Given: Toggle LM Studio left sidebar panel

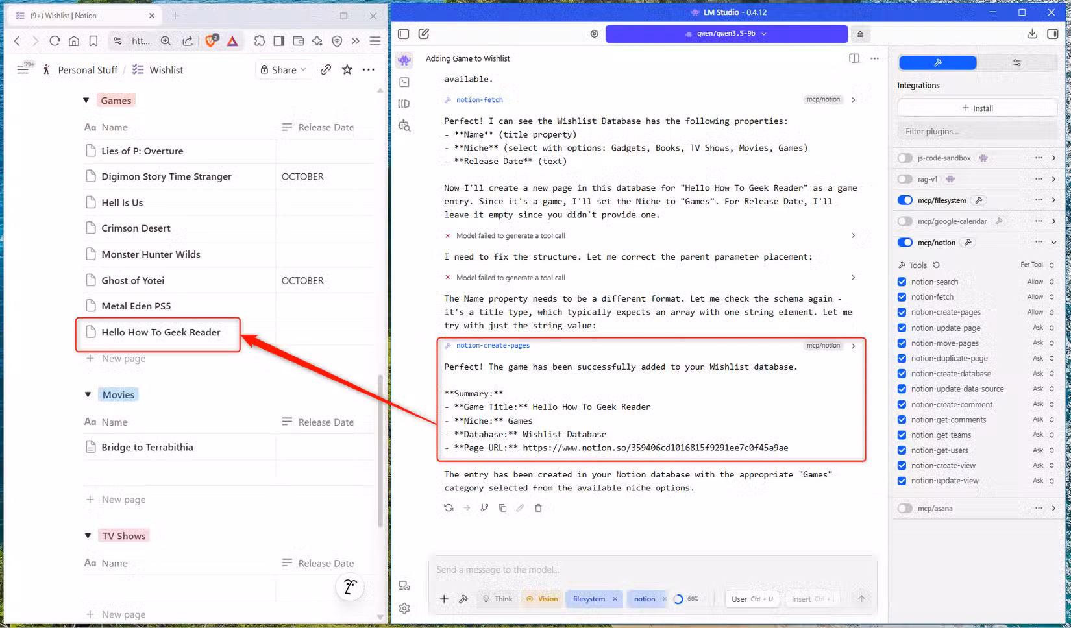Looking at the screenshot, I should pos(404,34).
